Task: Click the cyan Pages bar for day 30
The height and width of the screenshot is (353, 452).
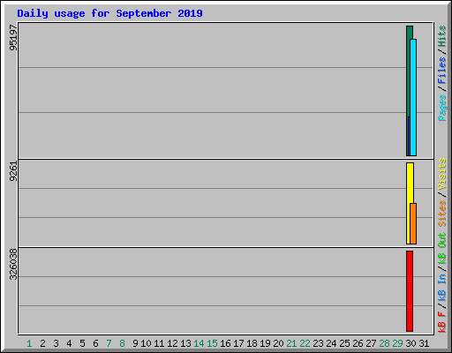Action: (x=413, y=97)
